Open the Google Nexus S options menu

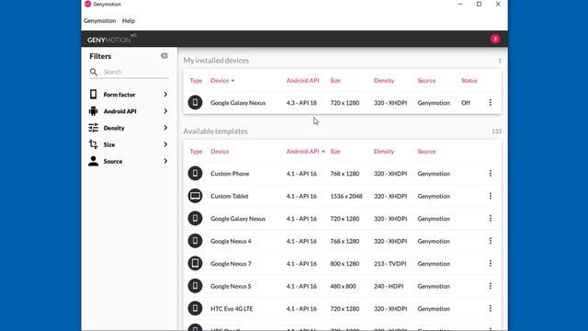pyautogui.click(x=490, y=286)
